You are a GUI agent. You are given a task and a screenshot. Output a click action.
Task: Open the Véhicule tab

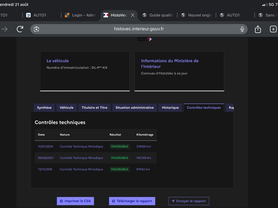66,107
